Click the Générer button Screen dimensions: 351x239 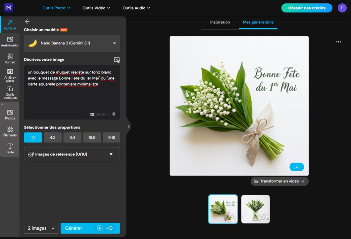click(90, 228)
